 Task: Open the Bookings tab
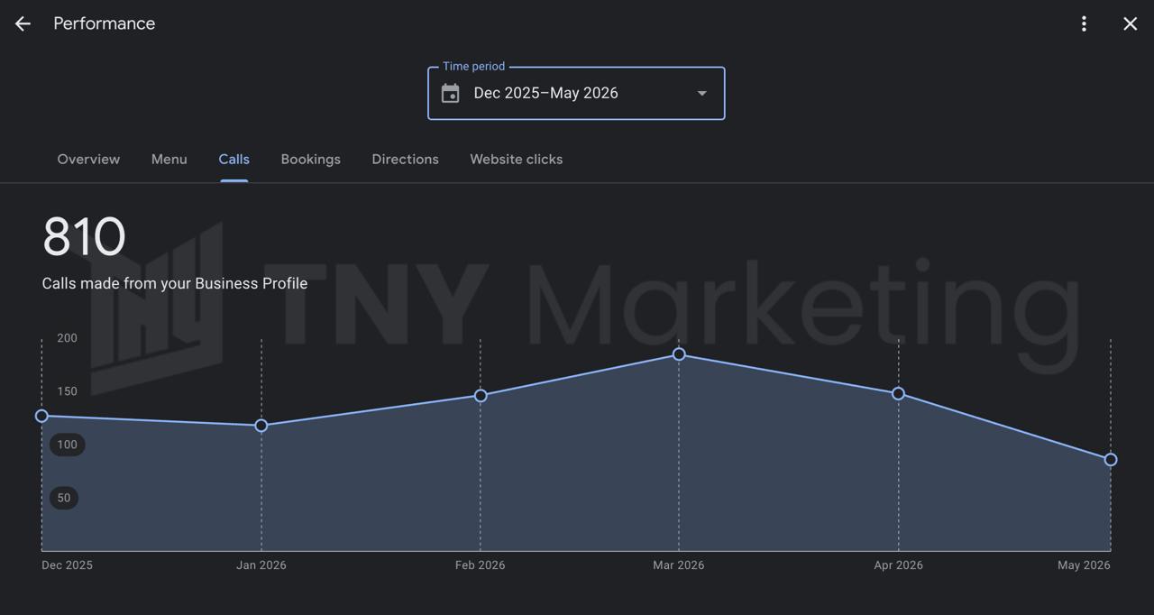coord(310,159)
